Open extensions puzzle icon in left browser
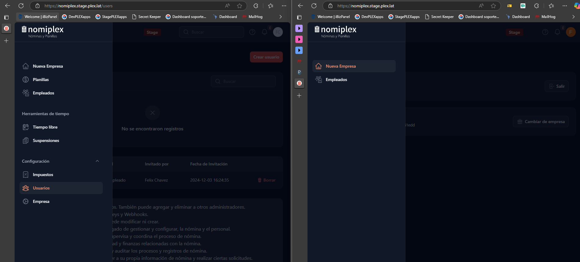 pyautogui.click(x=256, y=6)
